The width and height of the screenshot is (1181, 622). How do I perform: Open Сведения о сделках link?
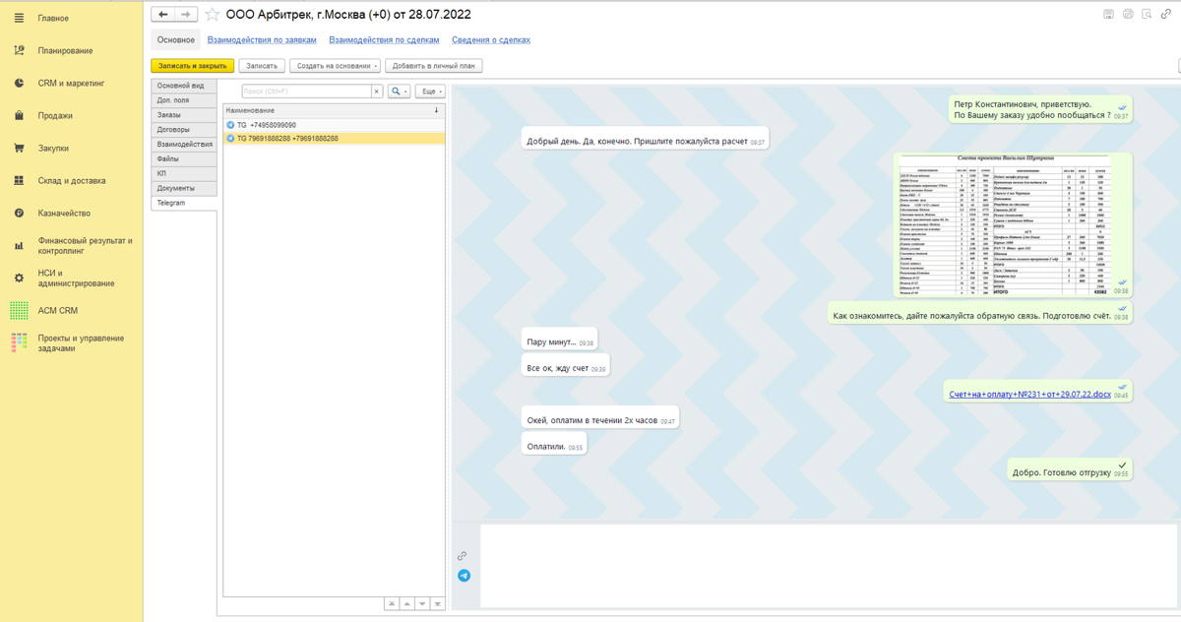pos(491,40)
